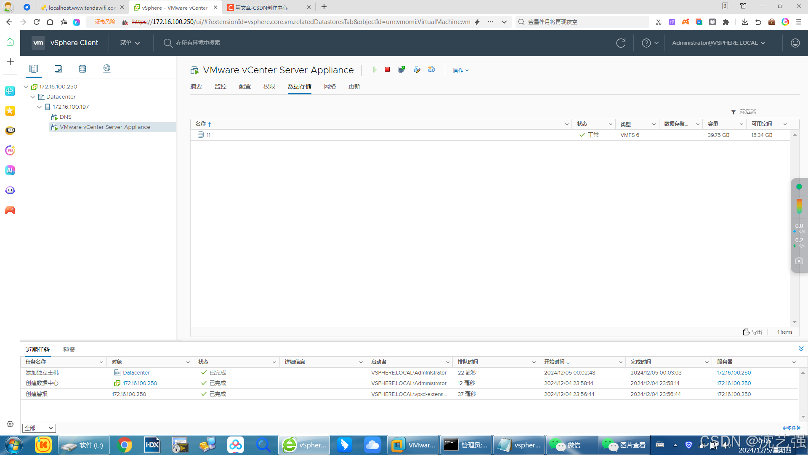Power on the virtual machine
The width and height of the screenshot is (808, 455).
click(375, 70)
